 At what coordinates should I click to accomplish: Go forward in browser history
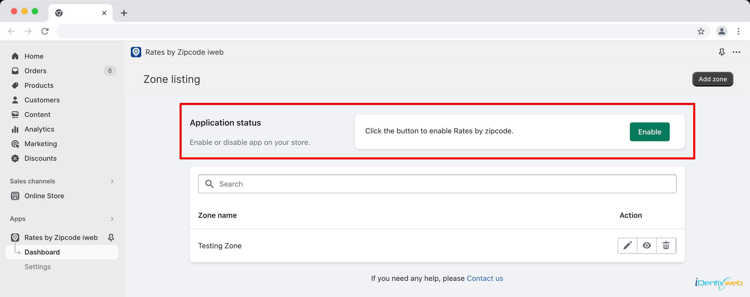point(28,31)
